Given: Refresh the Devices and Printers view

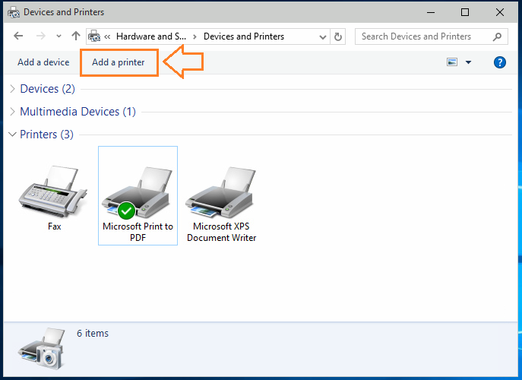Looking at the screenshot, I should [x=338, y=36].
